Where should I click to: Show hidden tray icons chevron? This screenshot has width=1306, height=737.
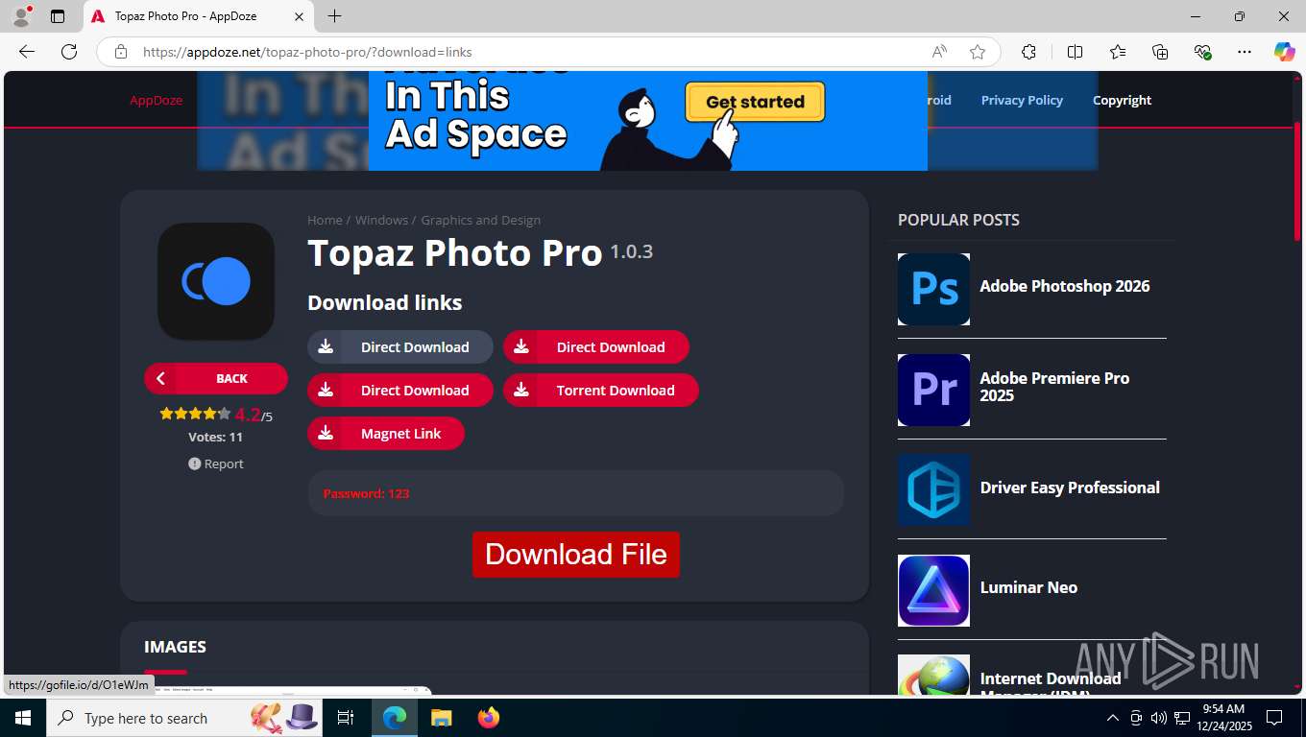click(x=1113, y=718)
